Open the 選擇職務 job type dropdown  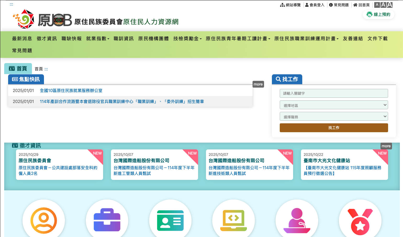(x=334, y=116)
